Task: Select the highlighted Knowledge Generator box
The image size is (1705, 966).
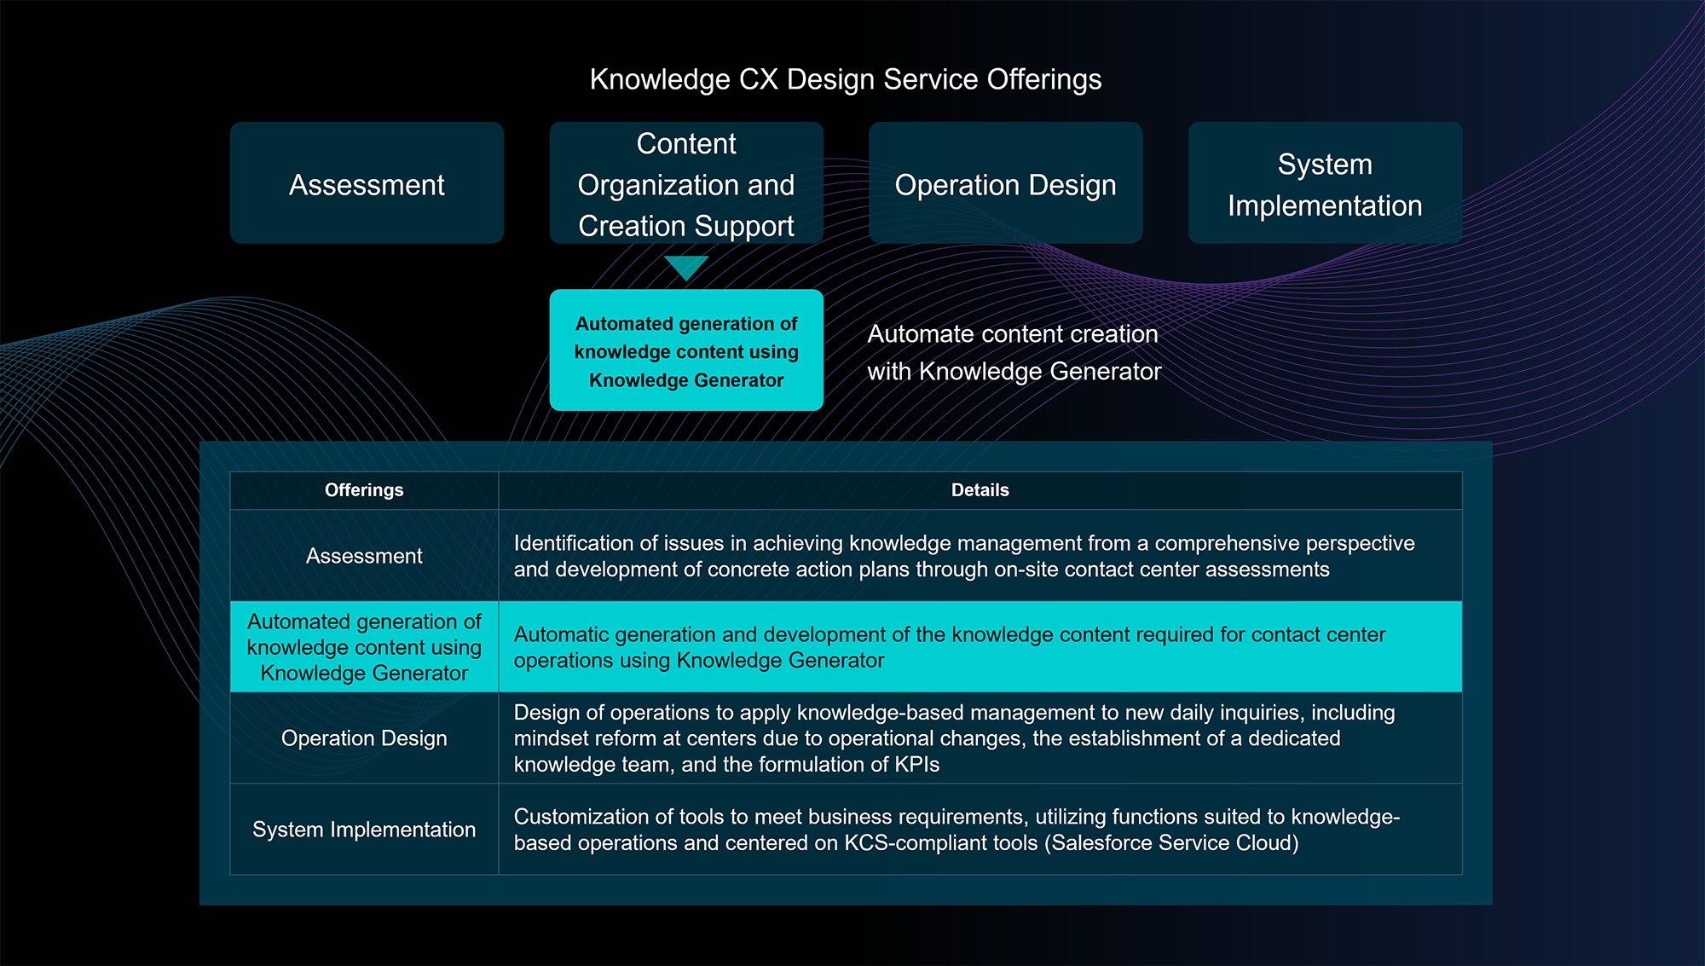Action: [685, 350]
